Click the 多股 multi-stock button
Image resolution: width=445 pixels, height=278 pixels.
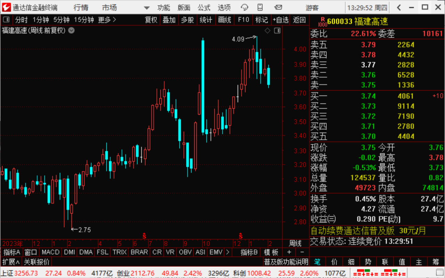(187, 20)
